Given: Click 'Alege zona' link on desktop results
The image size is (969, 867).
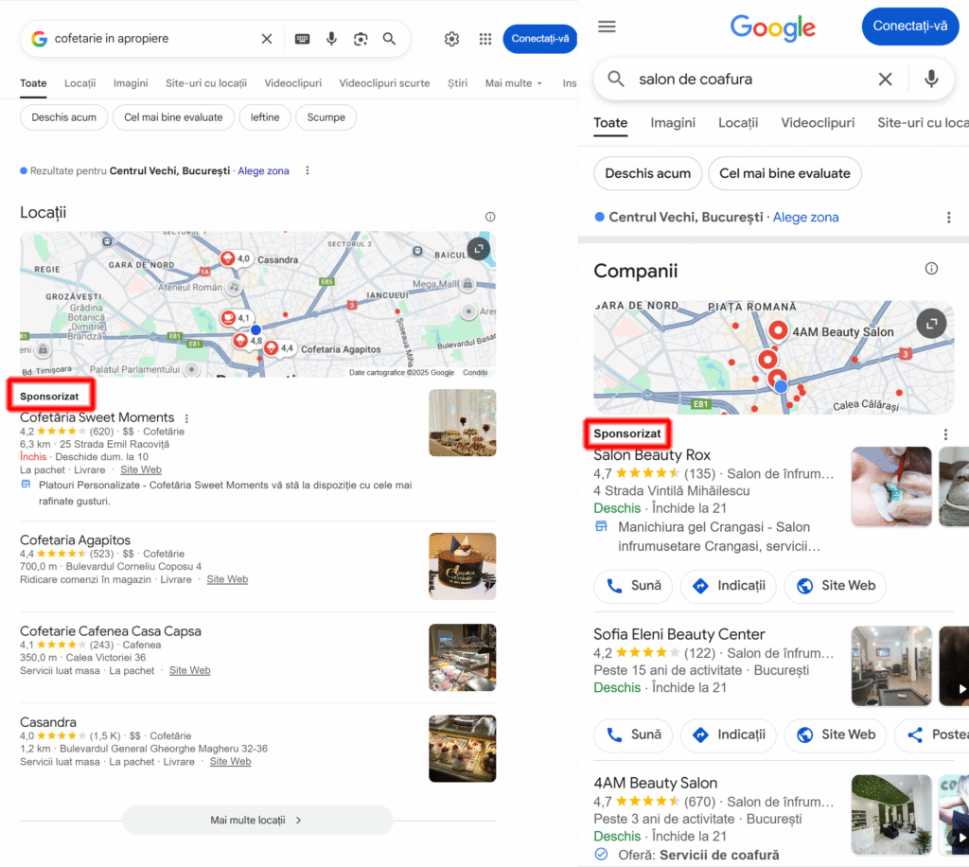Looking at the screenshot, I should 263,171.
